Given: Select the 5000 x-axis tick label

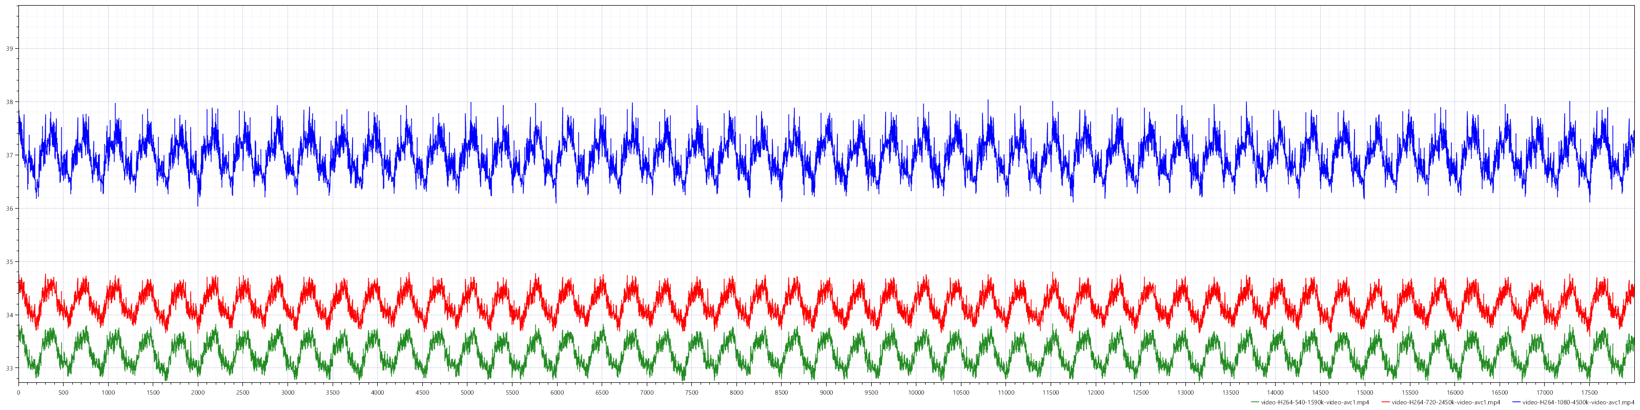Looking at the screenshot, I should pyautogui.click(x=467, y=393).
